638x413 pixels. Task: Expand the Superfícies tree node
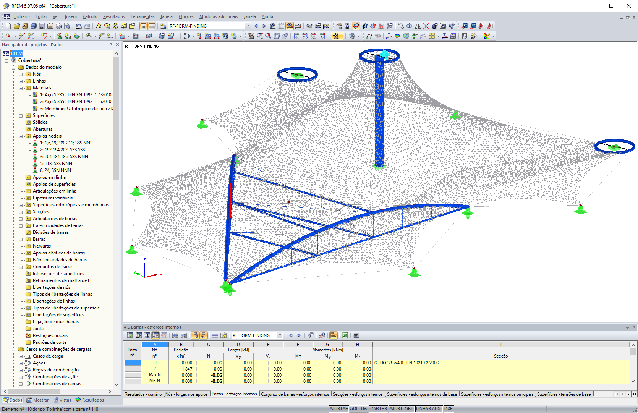tap(21, 115)
